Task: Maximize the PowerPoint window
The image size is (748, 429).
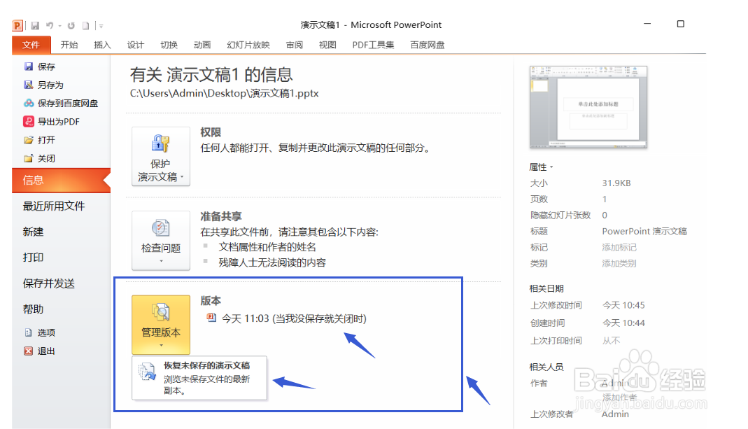Action: [681, 24]
